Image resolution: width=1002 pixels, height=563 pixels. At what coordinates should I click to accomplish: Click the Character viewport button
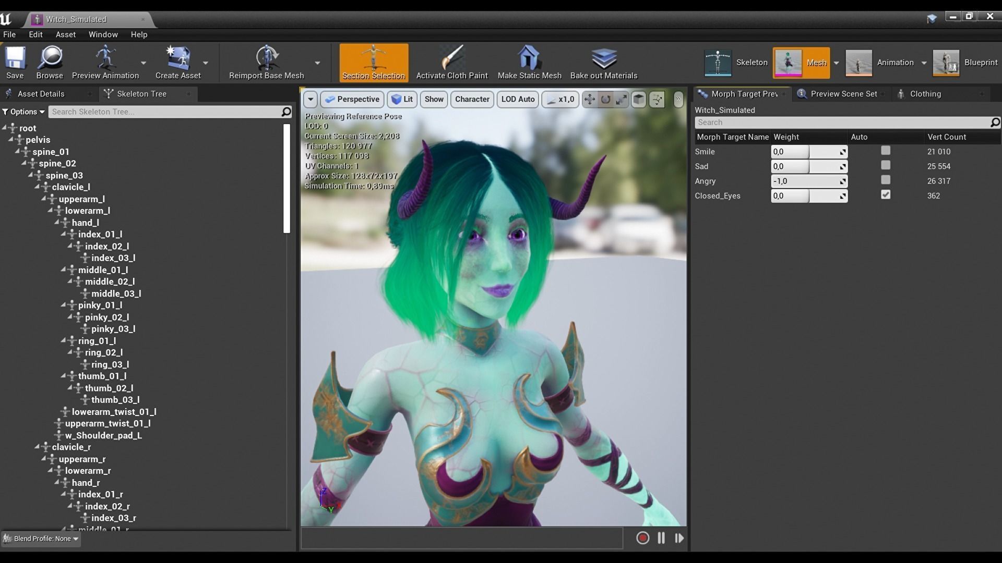point(472,99)
